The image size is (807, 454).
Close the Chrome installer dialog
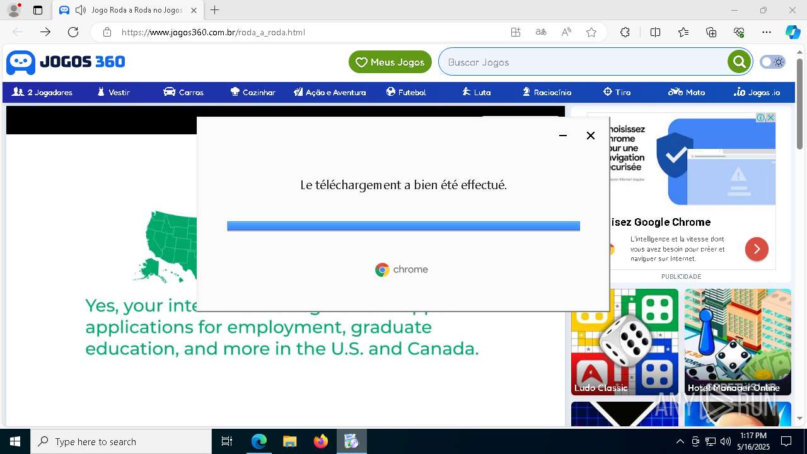[x=591, y=136]
